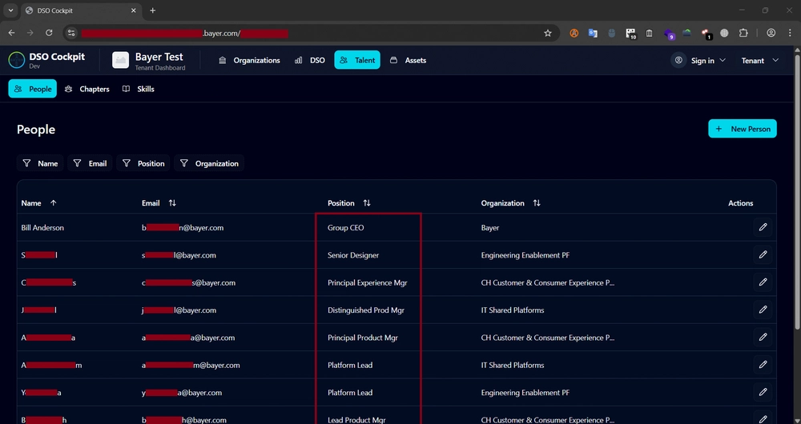The height and width of the screenshot is (424, 801).
Task: Open the DSO navigation item
Action: [309, 60]
